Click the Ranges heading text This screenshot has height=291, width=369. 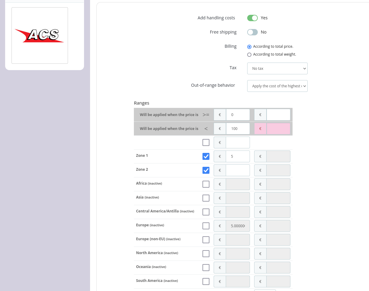[x=142, y=103]
